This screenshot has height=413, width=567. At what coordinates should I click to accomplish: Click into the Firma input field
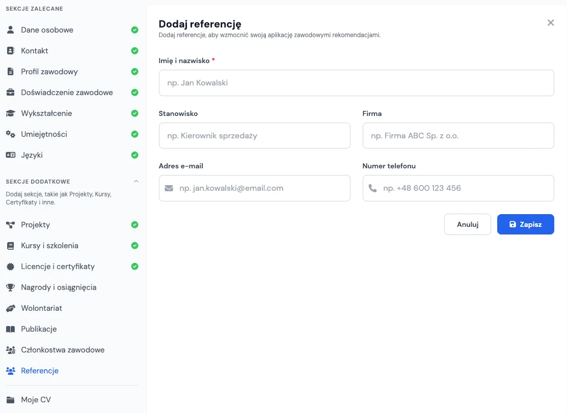458,136
